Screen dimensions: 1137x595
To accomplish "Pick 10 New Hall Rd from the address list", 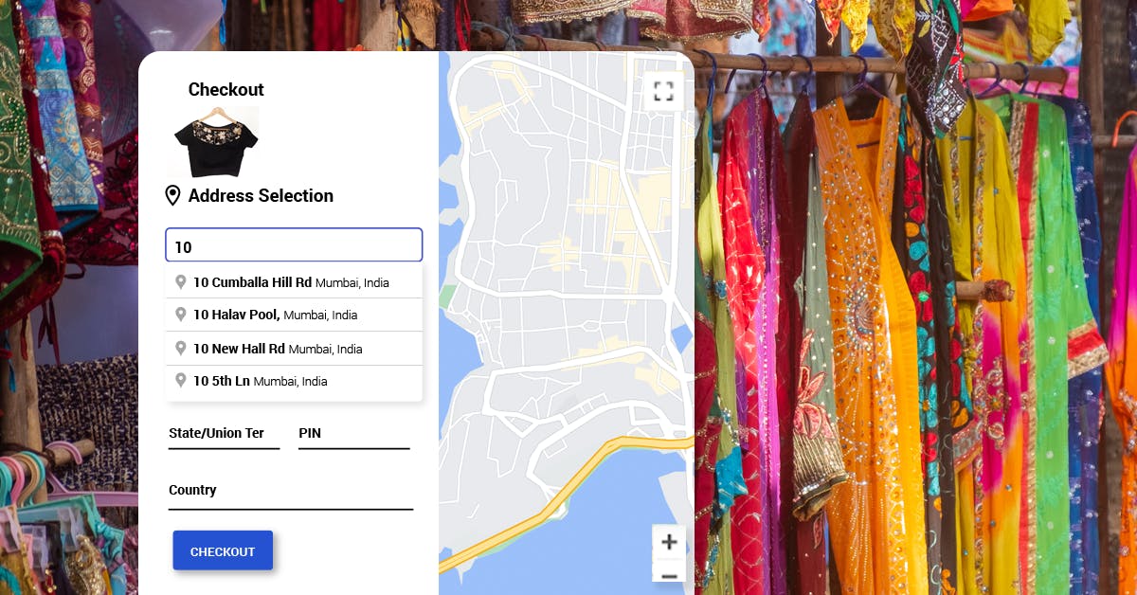I will [280, 348].
